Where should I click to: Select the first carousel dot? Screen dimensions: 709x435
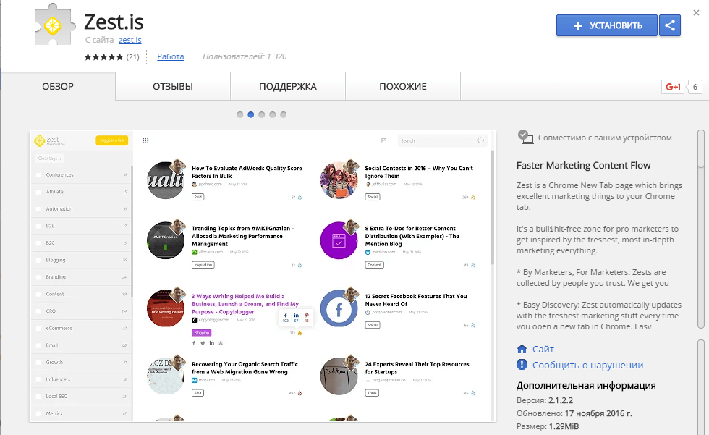click(240, 114)
